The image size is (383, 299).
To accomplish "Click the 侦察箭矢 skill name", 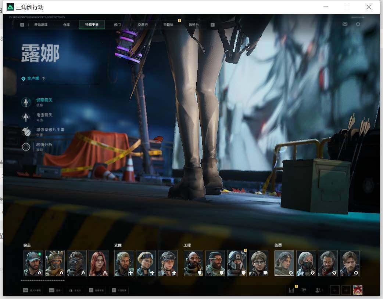I will 44,100.
